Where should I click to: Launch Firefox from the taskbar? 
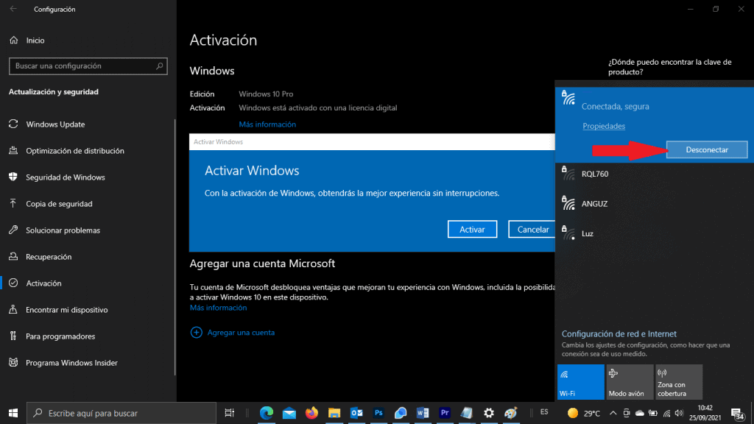pos(311,413)
